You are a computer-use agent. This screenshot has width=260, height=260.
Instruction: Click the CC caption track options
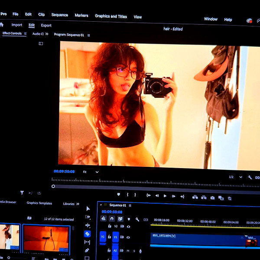click(146, 220)
